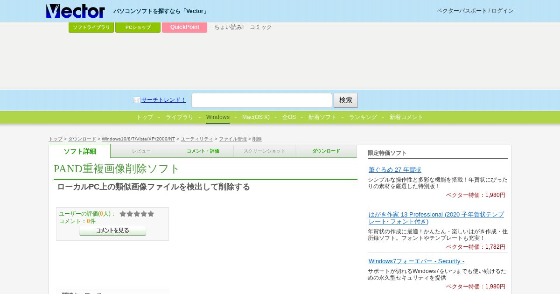Click the 検索 button
The image size is (560, 294).
(x=346, y=100)
